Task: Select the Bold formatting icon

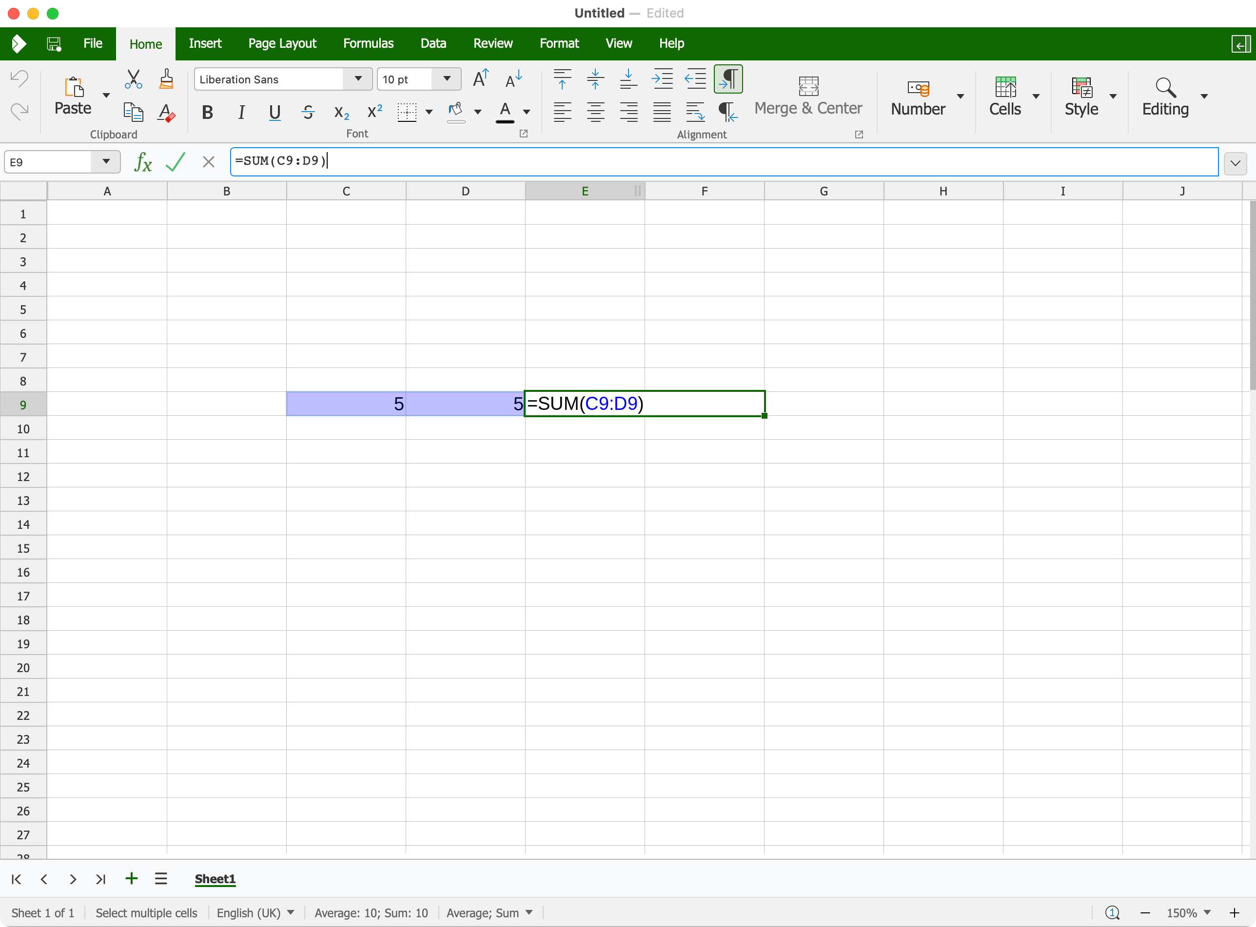Action: pyautogui.click(x=207, y=112)
